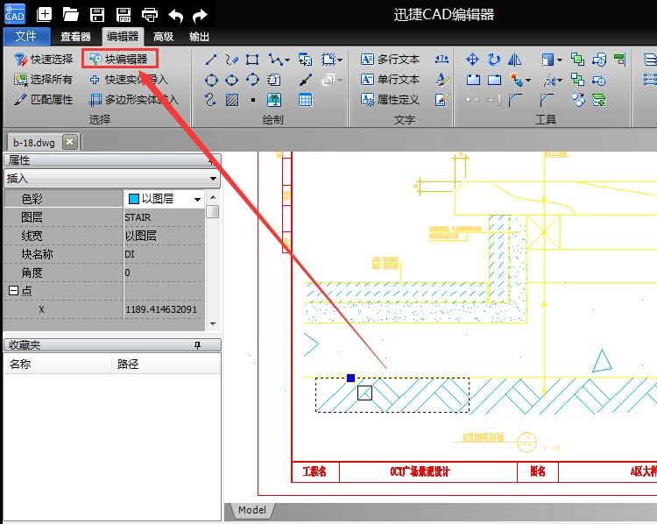Click the Rotate tool icon
The height and width of the screenshot is (524, 657).
pos(493,60)
